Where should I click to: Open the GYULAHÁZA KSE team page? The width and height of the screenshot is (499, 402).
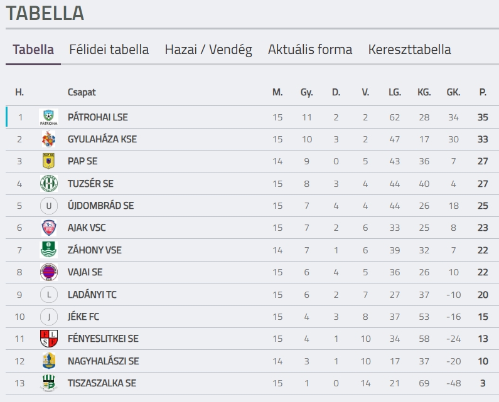point(102,139)
